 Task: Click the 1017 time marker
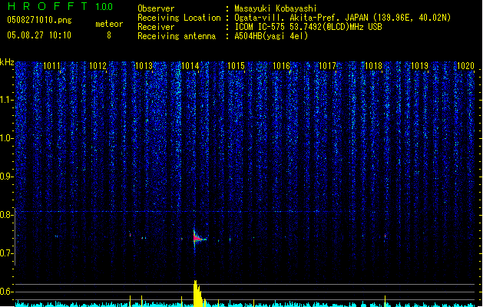point(327,66)
